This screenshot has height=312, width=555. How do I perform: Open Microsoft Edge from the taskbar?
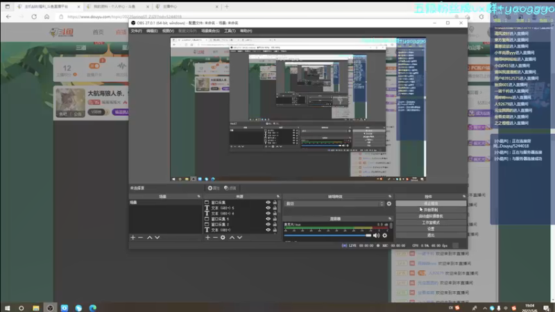pyautogui.click(x=93, y=308)
